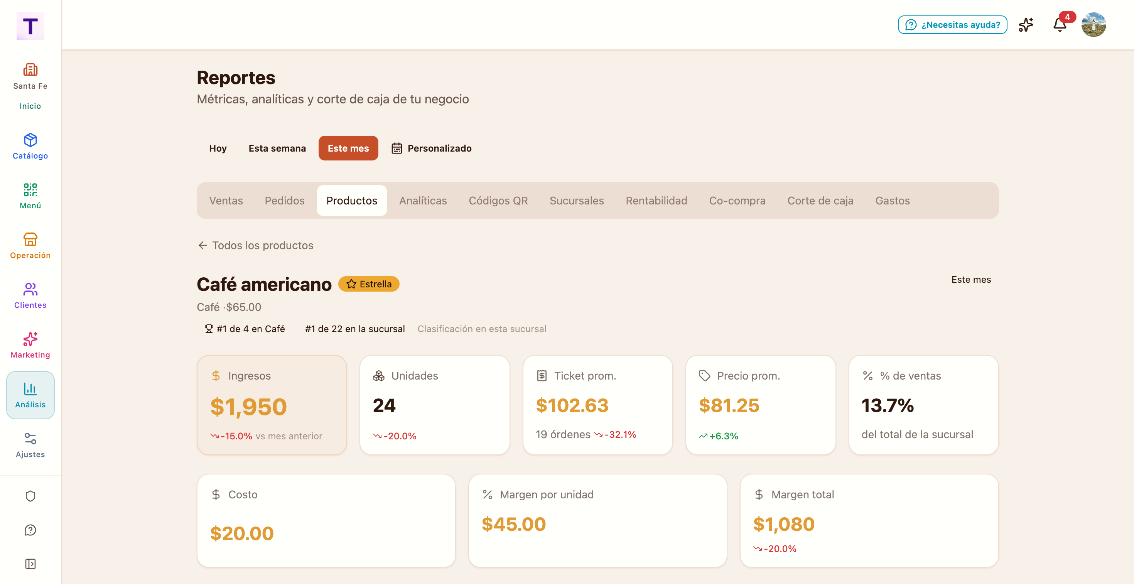Screen dimensions: 1134x584
Task: Click the $102.63 ticket value
Action: 572,405
